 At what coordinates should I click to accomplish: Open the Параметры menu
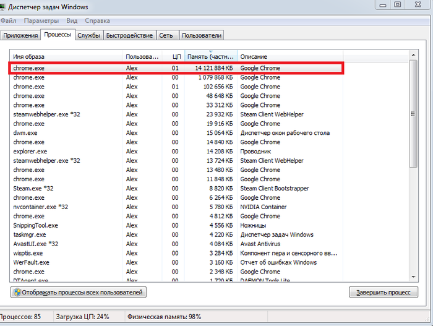[41, 20]
